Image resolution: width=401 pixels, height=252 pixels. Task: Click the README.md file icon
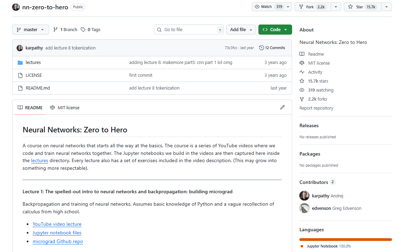pyautogui.click(x=20, y=88)
